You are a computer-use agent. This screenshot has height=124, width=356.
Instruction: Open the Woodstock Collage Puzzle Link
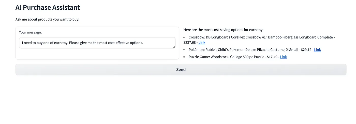(283, 57)
